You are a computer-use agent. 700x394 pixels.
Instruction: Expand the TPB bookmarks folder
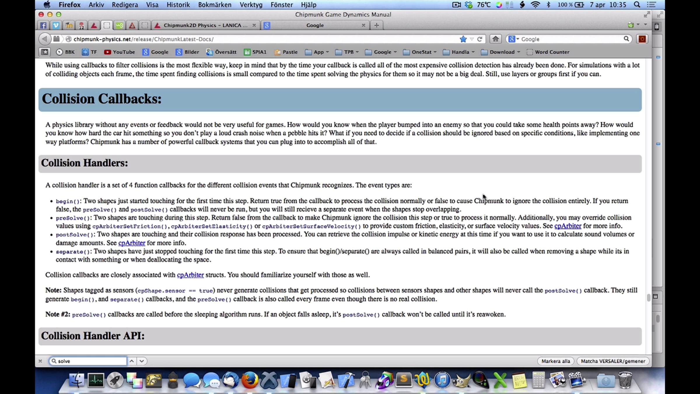(x=347, y=52)
